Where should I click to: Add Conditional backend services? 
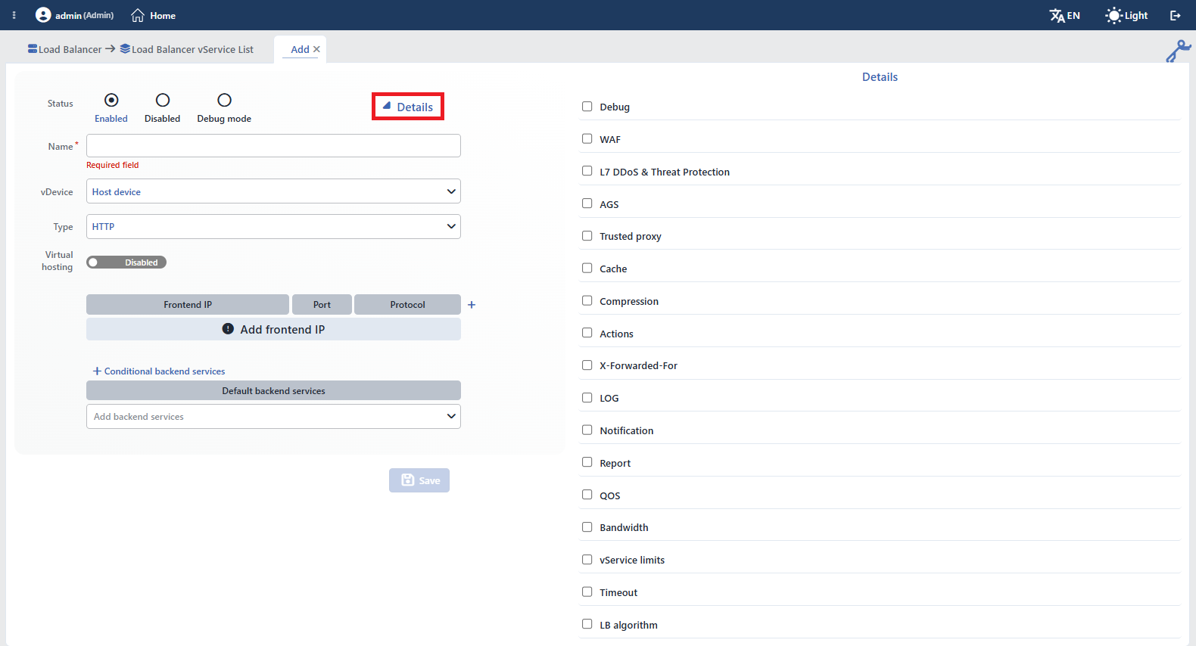[159, 371]
